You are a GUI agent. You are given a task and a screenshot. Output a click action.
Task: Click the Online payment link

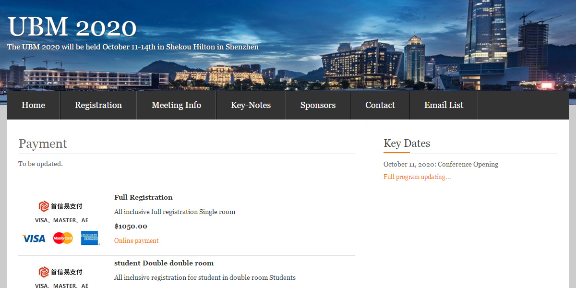(x=136, y=240)
